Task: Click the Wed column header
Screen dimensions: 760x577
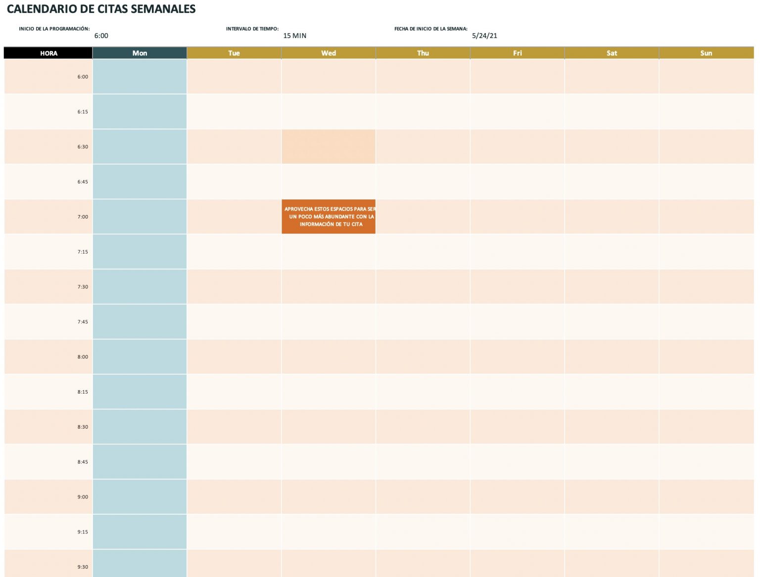Action: click(x=328, y=53)
